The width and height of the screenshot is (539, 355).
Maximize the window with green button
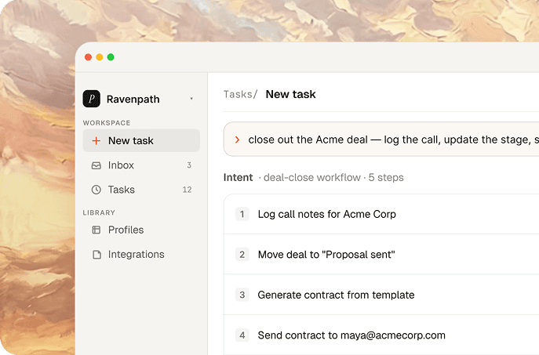[x=111, y=57]
